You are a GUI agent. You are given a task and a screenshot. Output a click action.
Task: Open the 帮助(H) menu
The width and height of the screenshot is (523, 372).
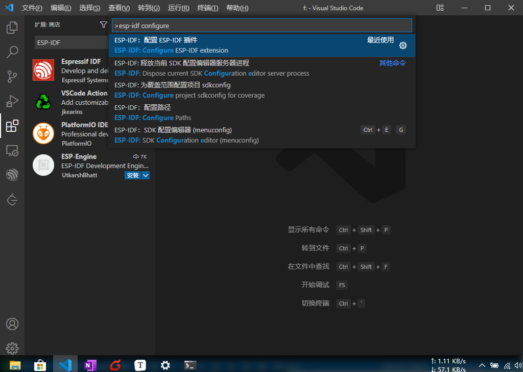click(237, 8)
